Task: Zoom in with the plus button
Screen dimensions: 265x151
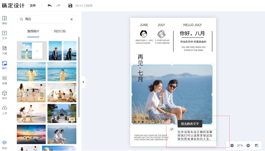Action: [248, 145]
